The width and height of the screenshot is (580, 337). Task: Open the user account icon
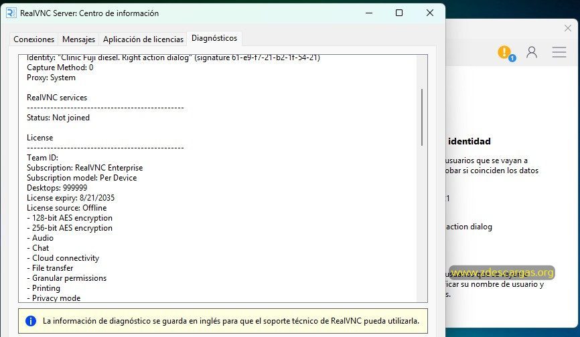532,52
